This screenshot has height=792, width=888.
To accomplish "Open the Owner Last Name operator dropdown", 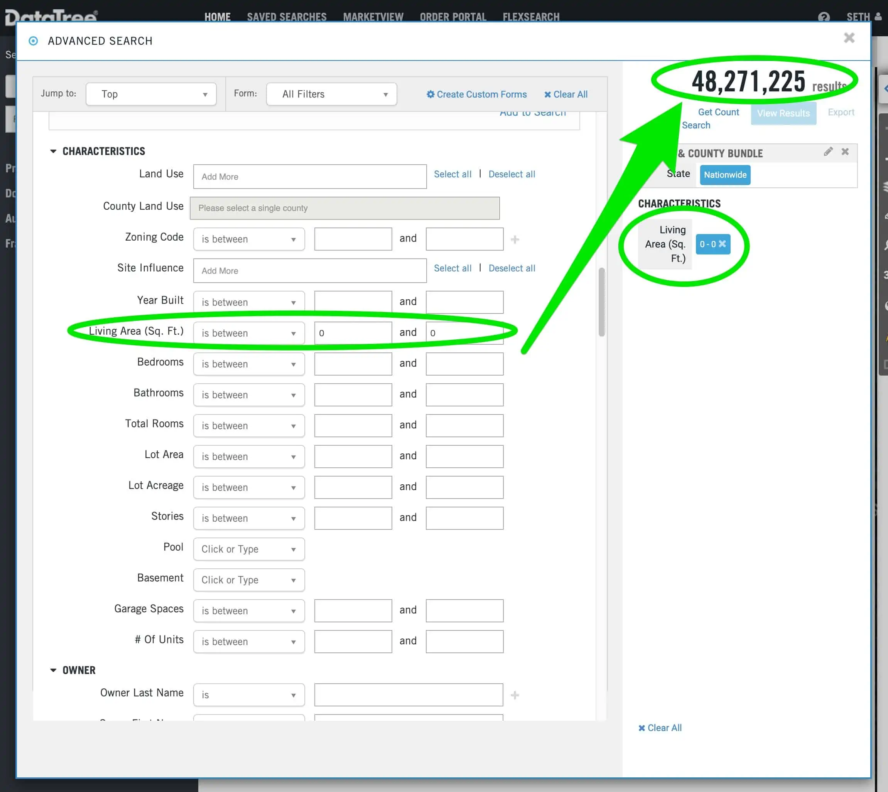I will [x=249, y=695].
